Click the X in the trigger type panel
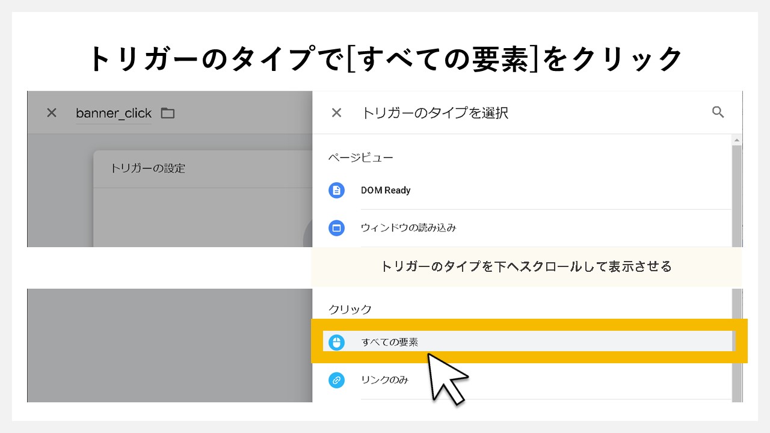Screen dimensions: 770x433 click(x=336, y=112)
